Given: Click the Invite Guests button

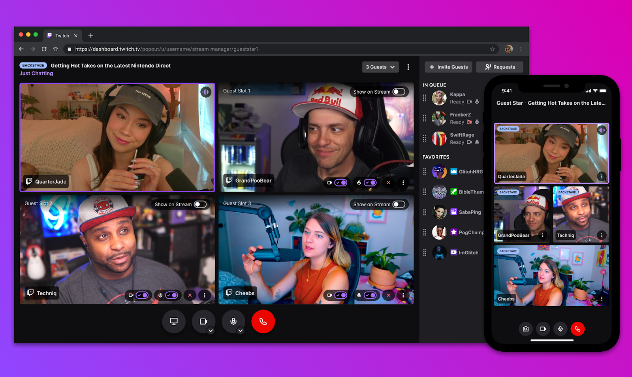Looking at the screenshot, I should [x=448, y=67].
